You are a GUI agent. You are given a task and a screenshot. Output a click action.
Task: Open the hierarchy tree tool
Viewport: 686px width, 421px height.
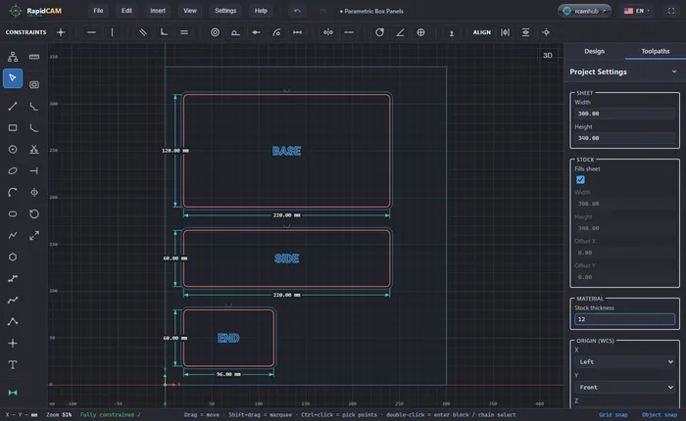(x=13, y=57)
